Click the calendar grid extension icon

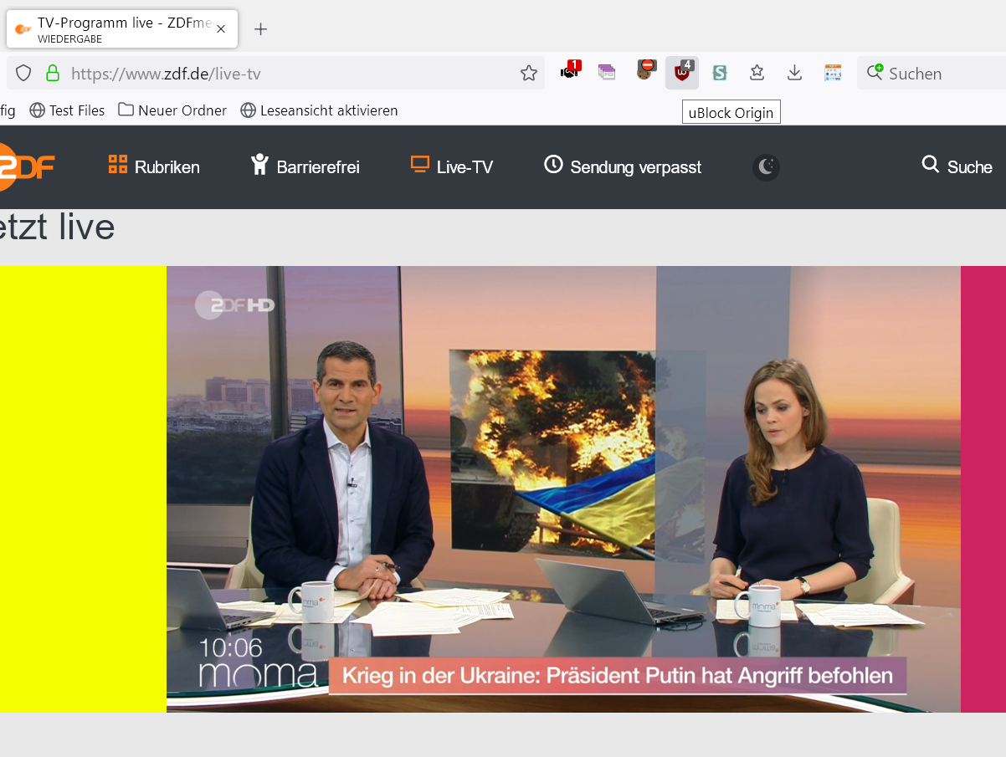[x=832, y=74]
